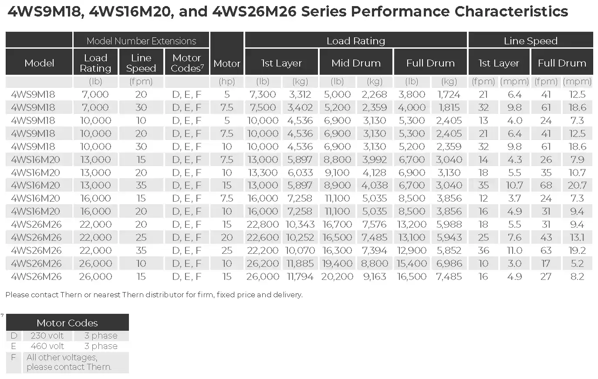Screen dimensions: 598x379
Task: Click the 1,724 kg full drum cell
Action: [x=449, y=94]
